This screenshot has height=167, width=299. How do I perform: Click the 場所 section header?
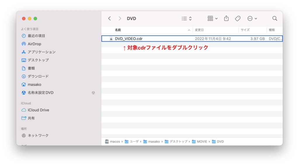tap(24, 129)
